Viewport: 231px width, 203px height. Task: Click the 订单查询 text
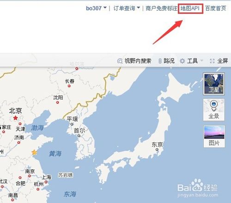click(x=124, y=8)
